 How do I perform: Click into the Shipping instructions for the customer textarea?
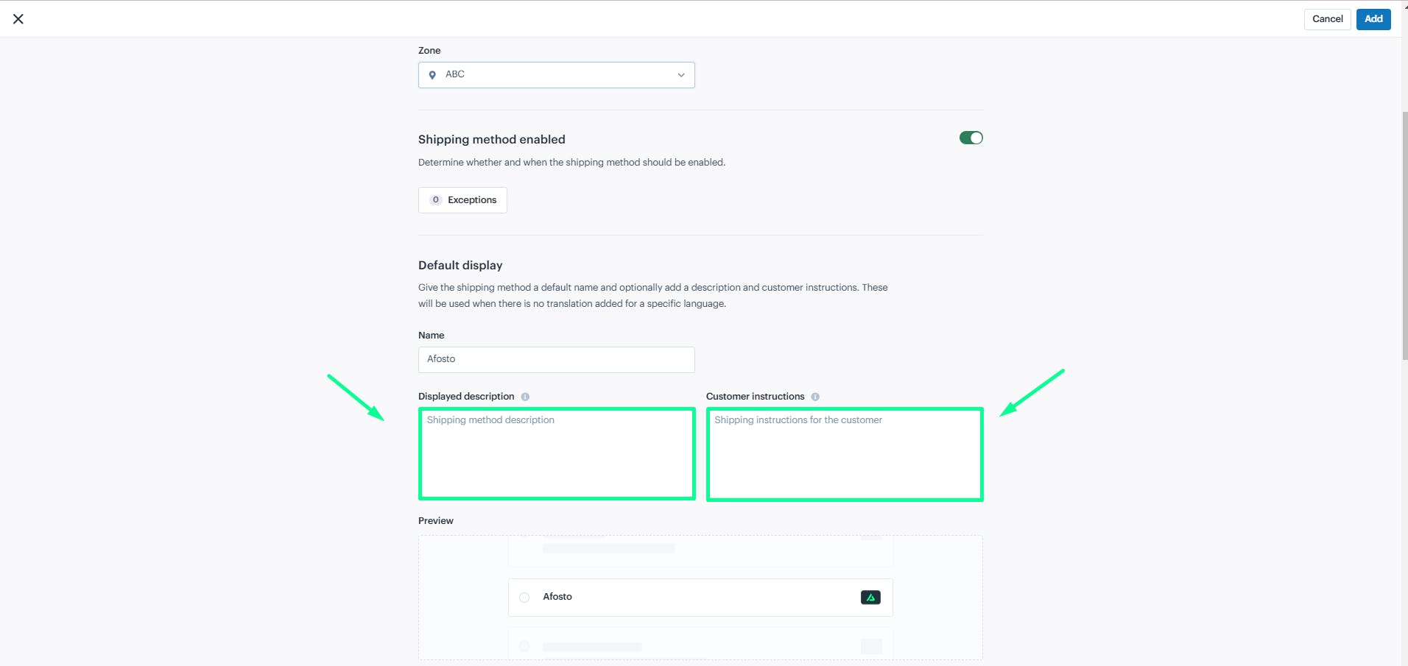click(845, 455)
